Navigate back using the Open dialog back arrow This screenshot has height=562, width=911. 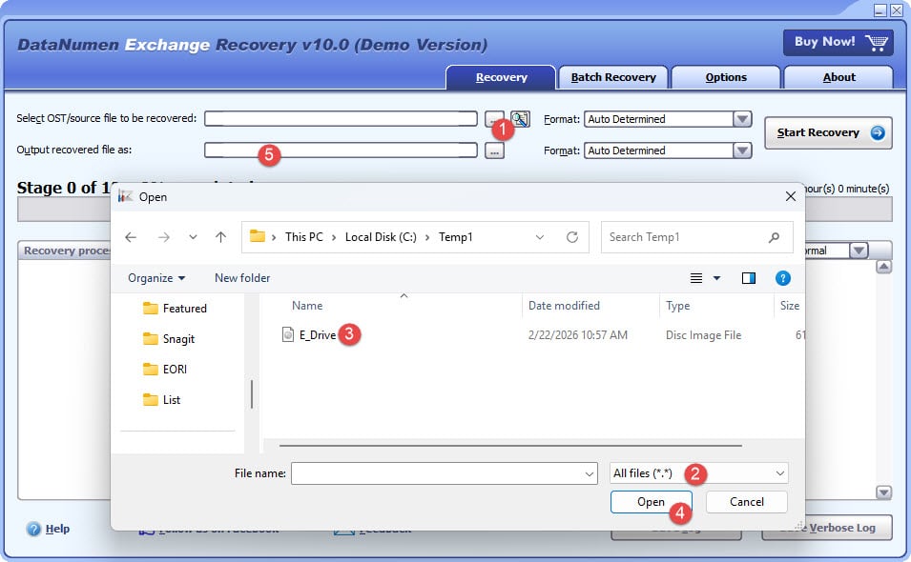pyautogui.click(x=131, y=236)
